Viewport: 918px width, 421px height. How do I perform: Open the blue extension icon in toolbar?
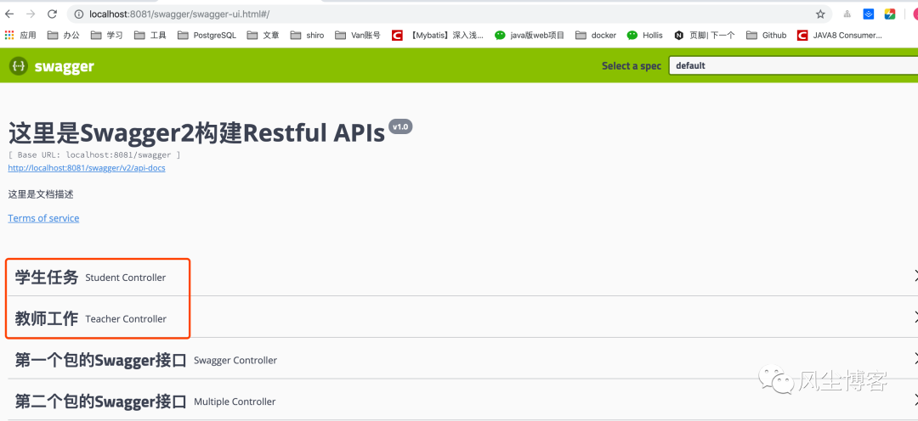pyautogui.click(x=869, y=14)
